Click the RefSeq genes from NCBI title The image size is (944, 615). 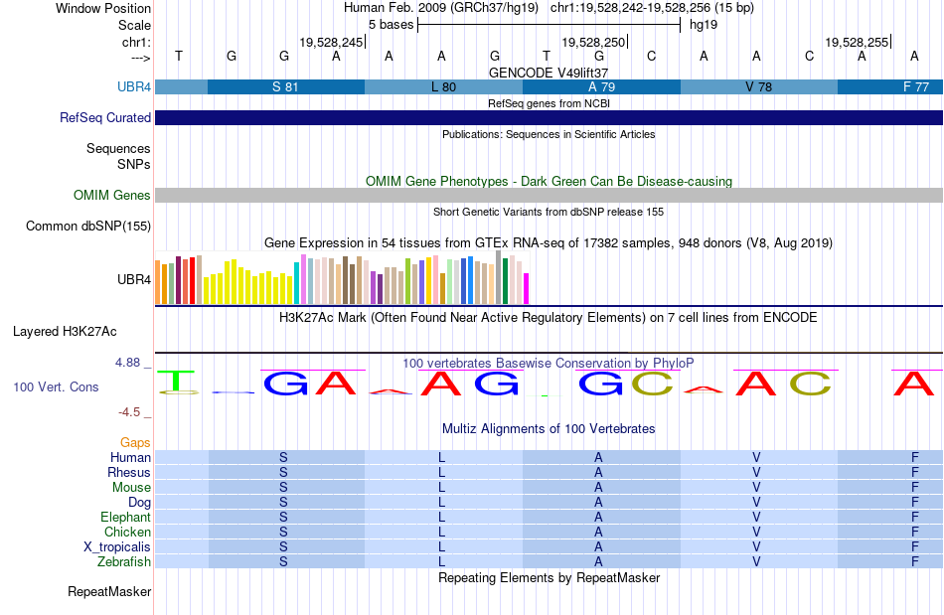[549, 103]
